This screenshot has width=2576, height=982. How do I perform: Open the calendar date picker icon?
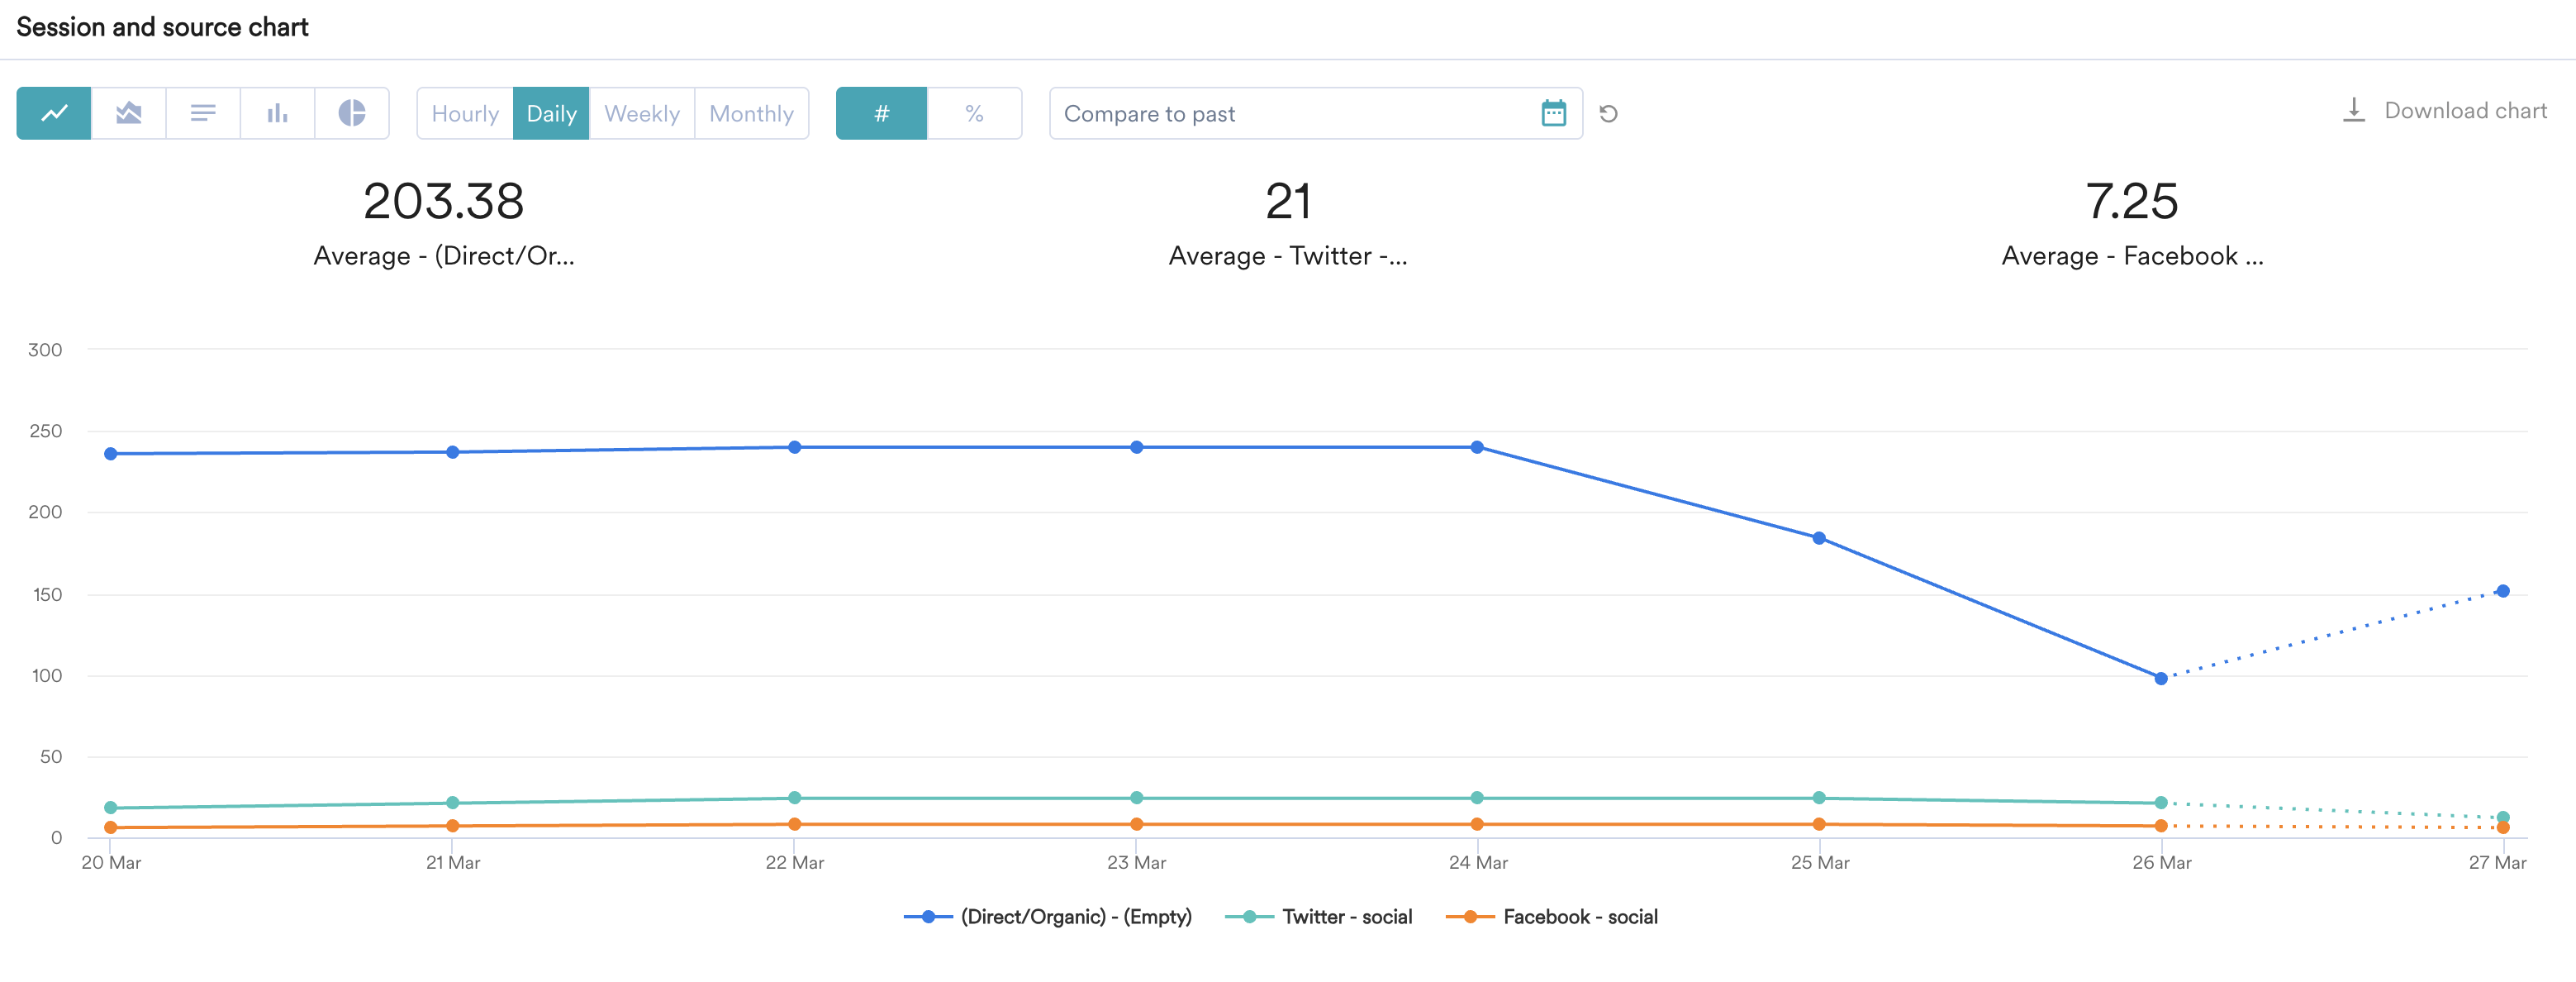pyautogui.click(x=1553, y=113)
